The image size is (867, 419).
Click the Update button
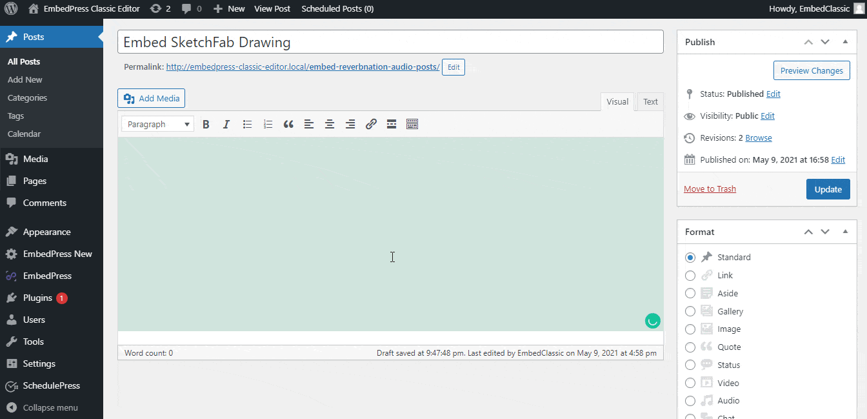tap(828, 189)
